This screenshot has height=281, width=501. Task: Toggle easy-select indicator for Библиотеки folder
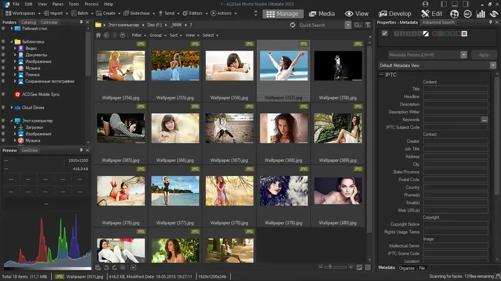[3, 42]
